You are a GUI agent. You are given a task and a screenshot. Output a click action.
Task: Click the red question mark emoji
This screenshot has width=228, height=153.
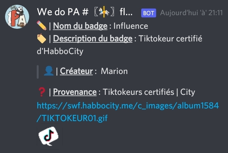pos(42,92)
